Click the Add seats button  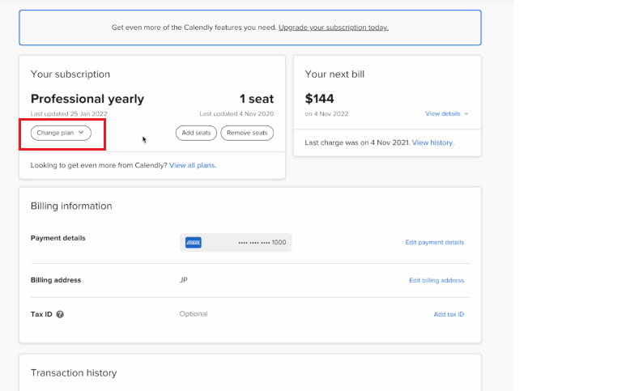pos(196,133)
